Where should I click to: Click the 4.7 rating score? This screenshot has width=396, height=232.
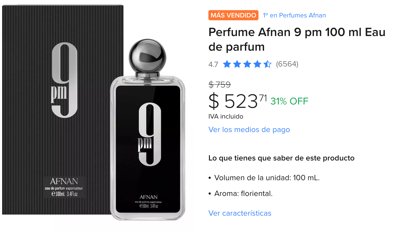213,64
